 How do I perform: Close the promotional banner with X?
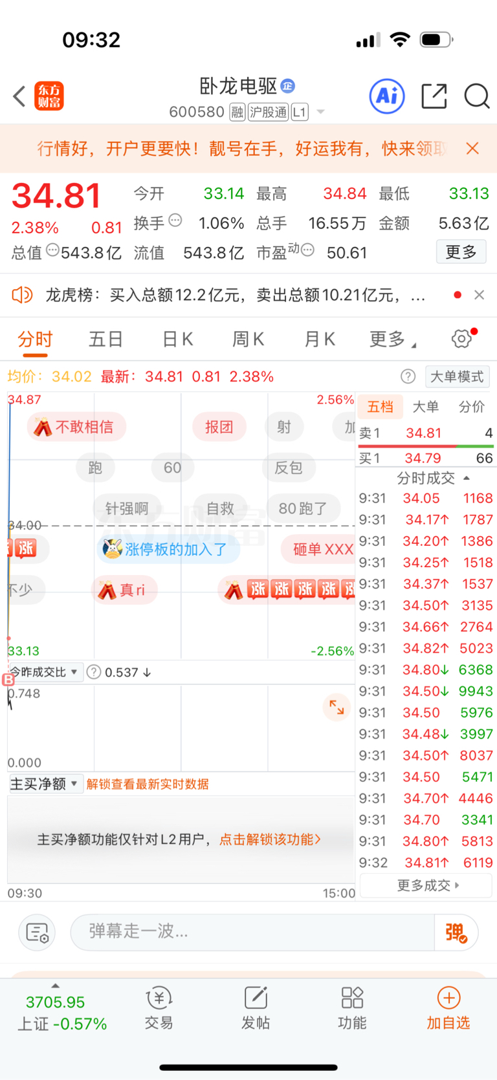[x=472, y=149]
